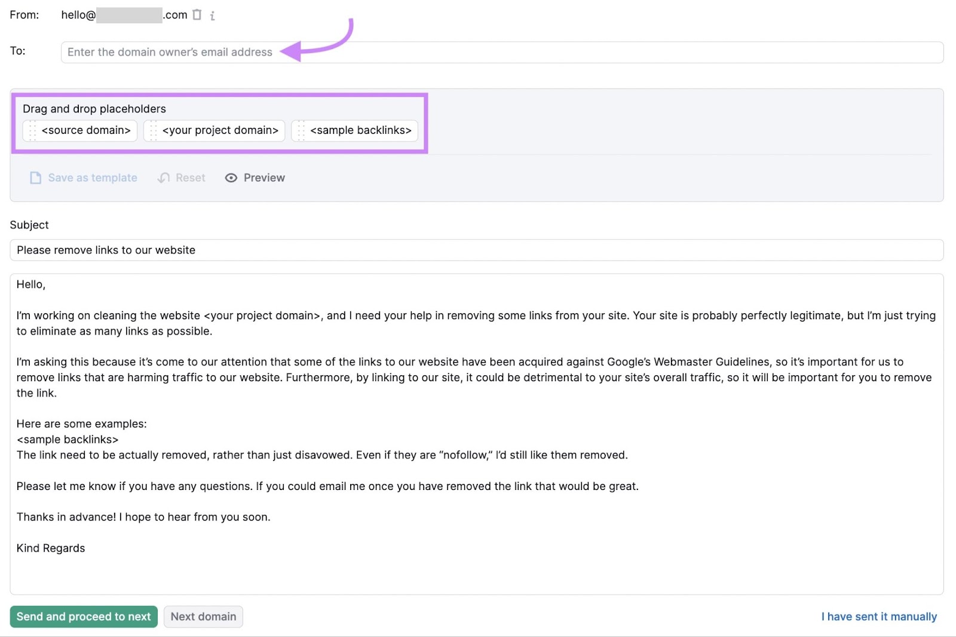This screenshot has width=956, height=637.
Task: Click the Reset button label
Action: point(191,178)
